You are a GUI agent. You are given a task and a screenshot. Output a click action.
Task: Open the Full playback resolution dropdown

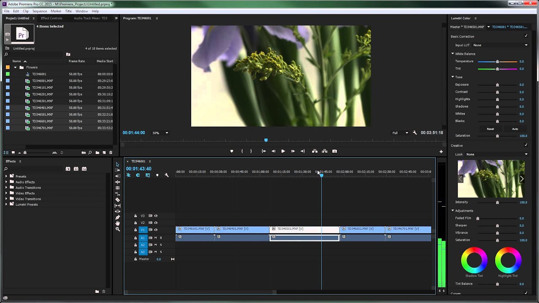400,133
